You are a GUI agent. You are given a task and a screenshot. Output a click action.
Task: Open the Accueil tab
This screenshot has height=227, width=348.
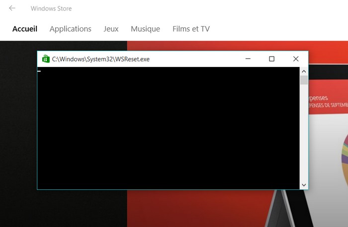25,29
